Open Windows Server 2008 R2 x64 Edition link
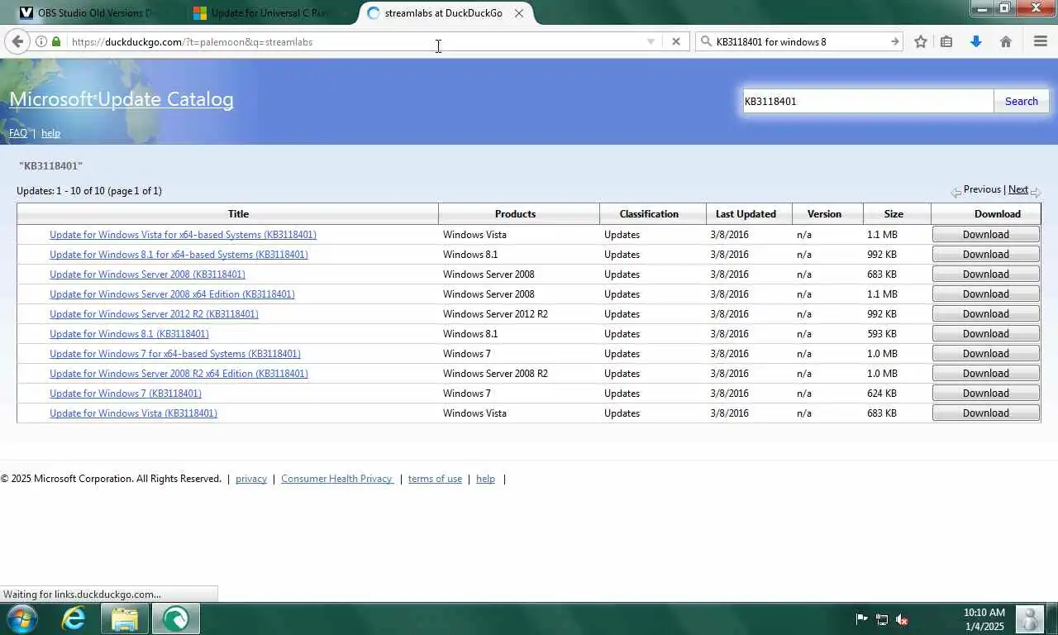 [179, 374]
